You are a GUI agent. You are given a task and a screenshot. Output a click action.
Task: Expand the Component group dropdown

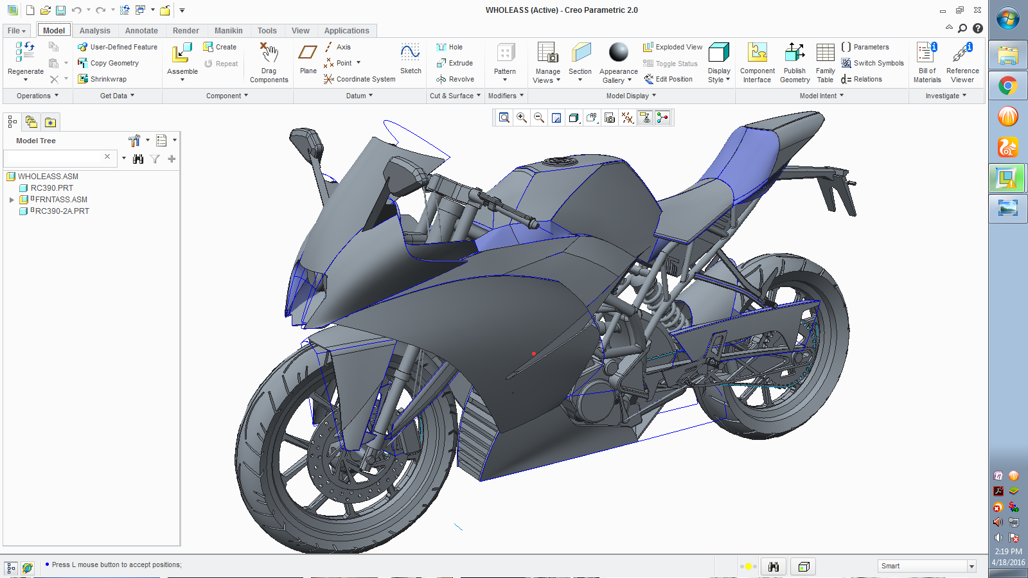[227, 96]
